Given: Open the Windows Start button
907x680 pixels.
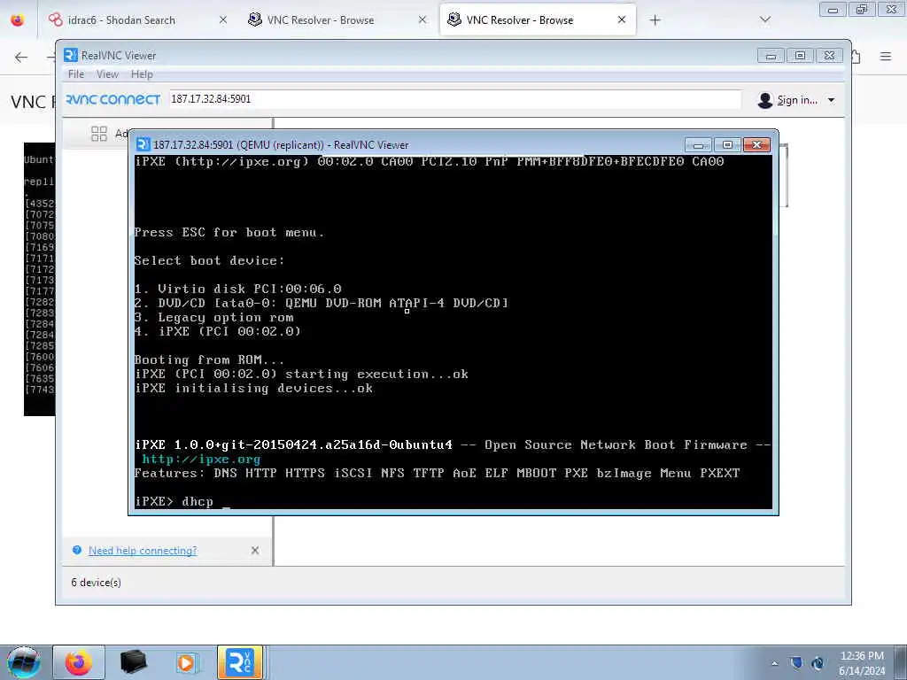Looking at the screenshot, I should [x=23, y=662].
